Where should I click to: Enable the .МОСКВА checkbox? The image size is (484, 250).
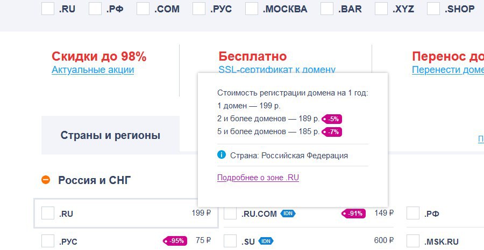(251, 9)
